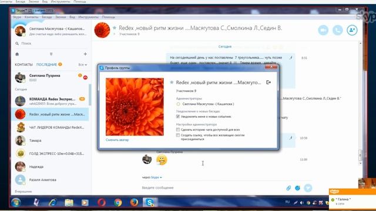
Task: Toggle favorite star in group profile dialog
Action: 172,82
